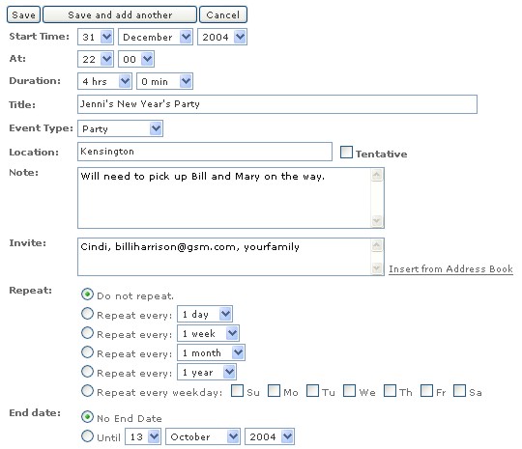Open the start month December dropdown
The width and height of the screenshot is (522, 449).
click(156, 37)
